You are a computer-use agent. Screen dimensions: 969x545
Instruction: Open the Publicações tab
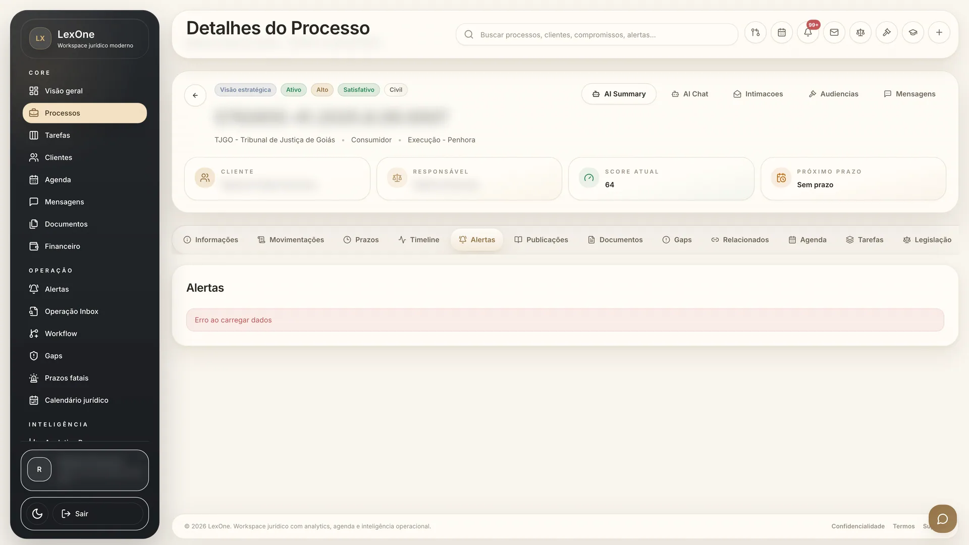(x=541, y=240)
